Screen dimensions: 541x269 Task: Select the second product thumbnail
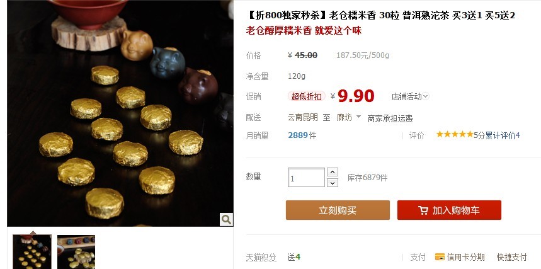[76, 252]
